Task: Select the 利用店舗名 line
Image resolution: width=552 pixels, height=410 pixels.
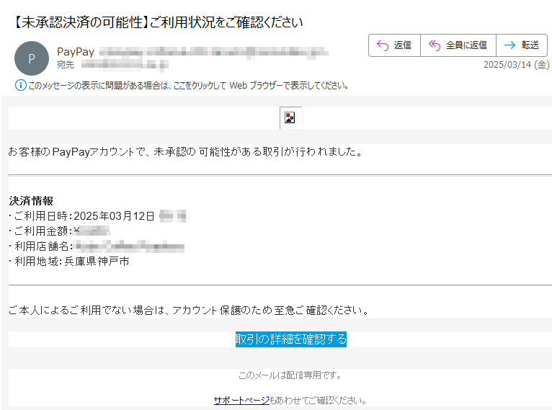Action: coord(96,246)
